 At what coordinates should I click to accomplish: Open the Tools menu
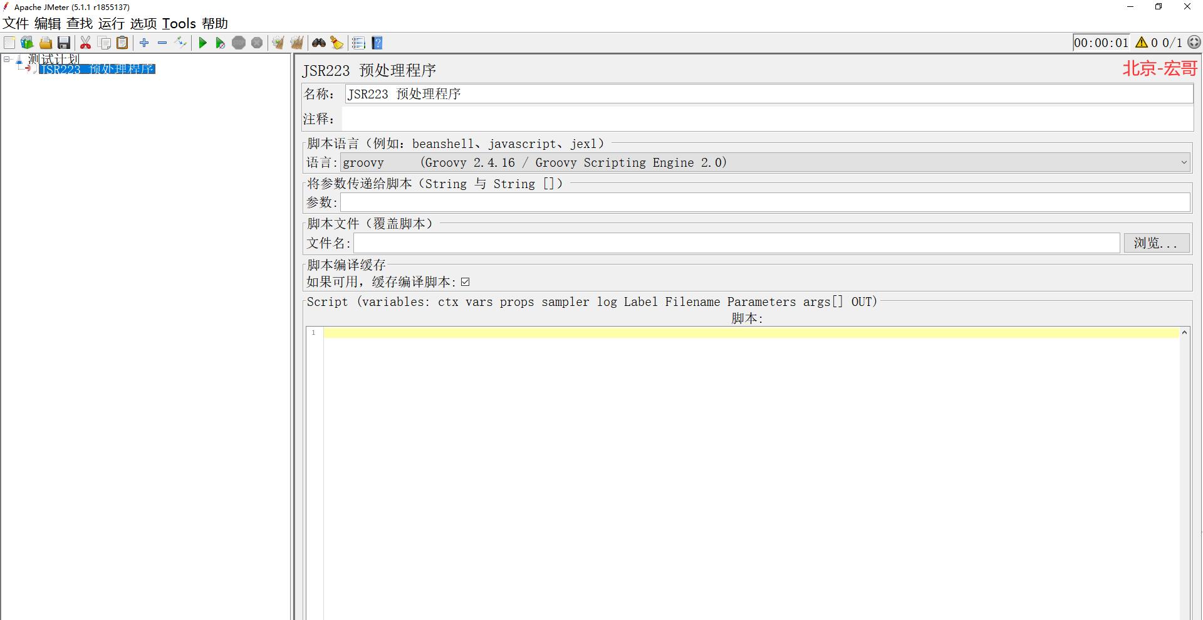(x=179, y=24)
